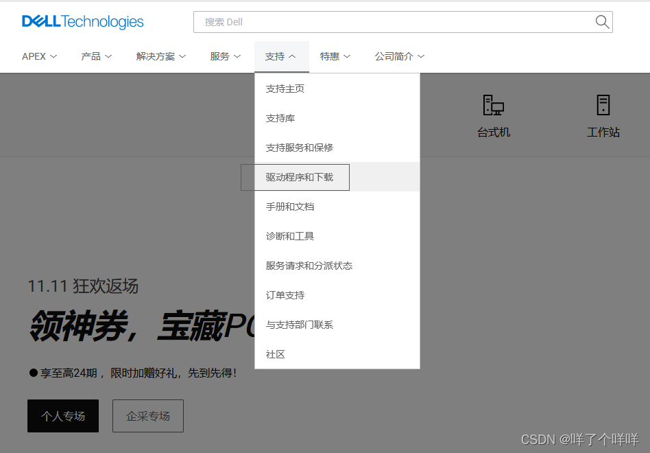Click the 11.11 狂欢返场 banner text
The height and width of the screenshot is (453, 650).
83,286
